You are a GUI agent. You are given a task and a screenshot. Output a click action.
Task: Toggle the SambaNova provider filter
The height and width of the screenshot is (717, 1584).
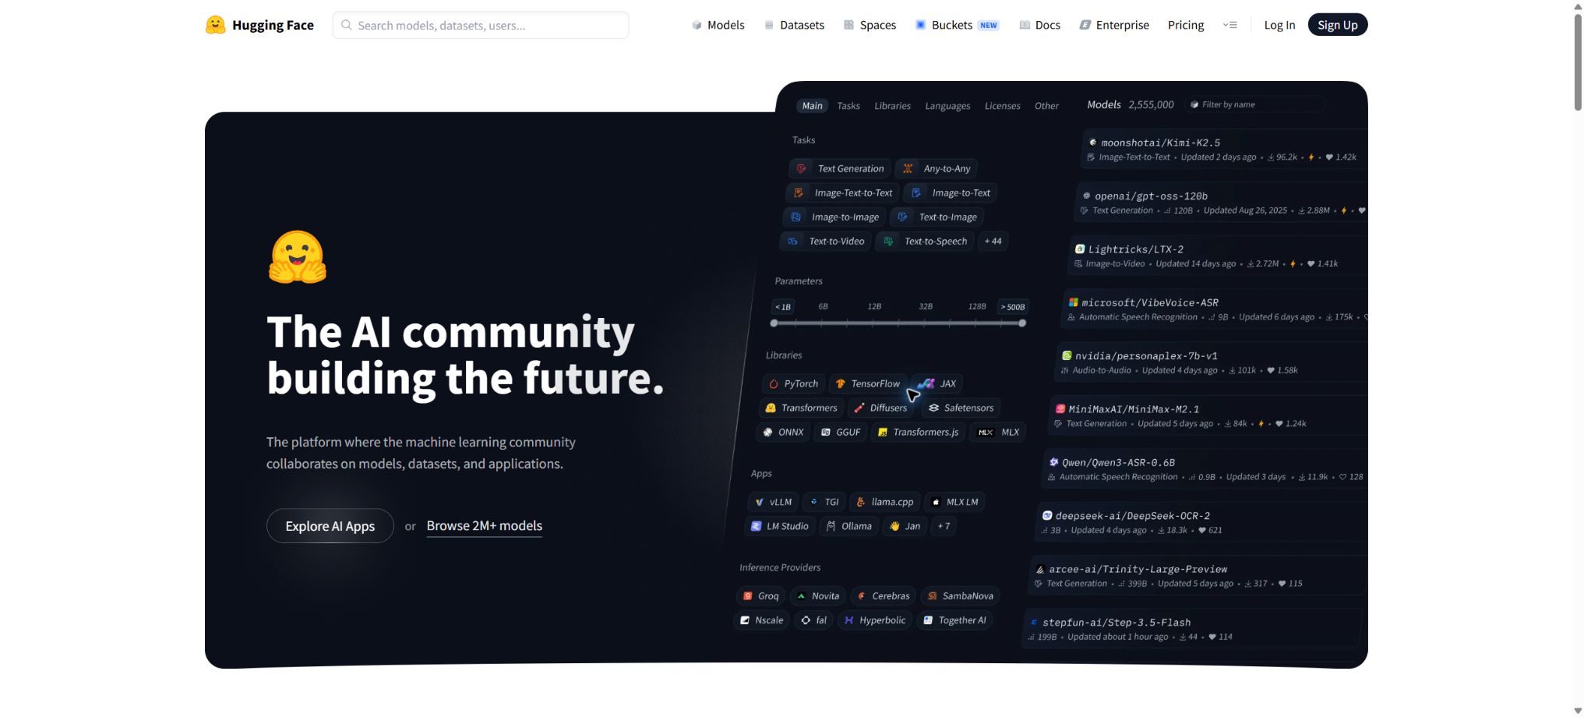(961, 596)
